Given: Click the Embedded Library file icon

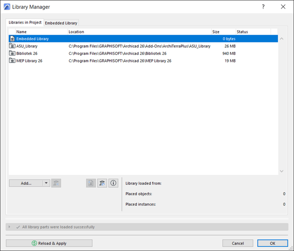Looking at the screenshot, I should tap(12, 39).
